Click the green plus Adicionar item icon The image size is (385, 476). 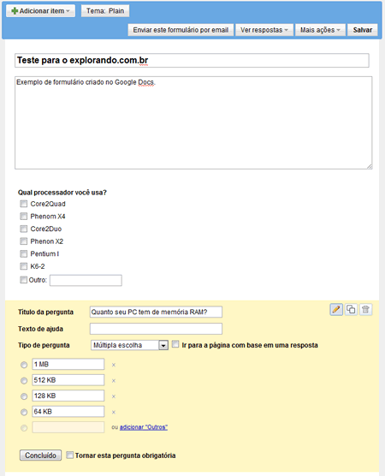pyautogui.click(x=15, y=11)
